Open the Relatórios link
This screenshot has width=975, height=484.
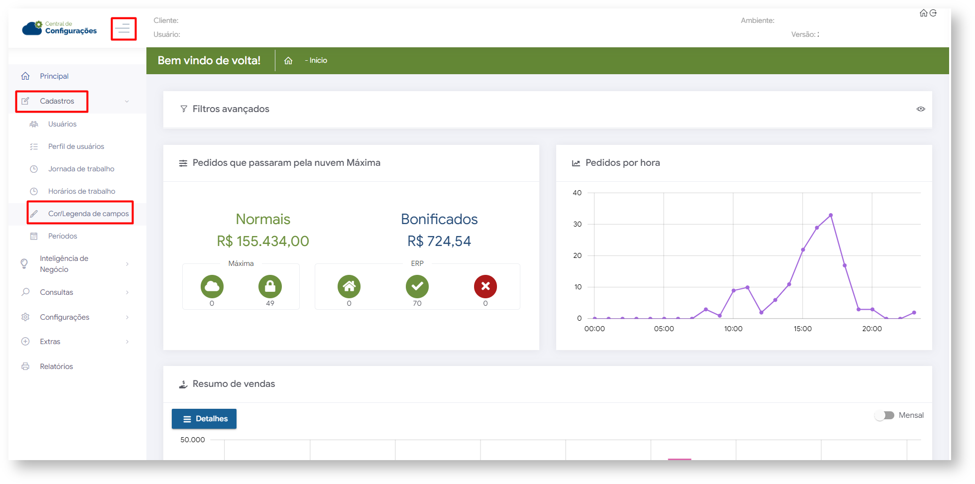[56, 366]
